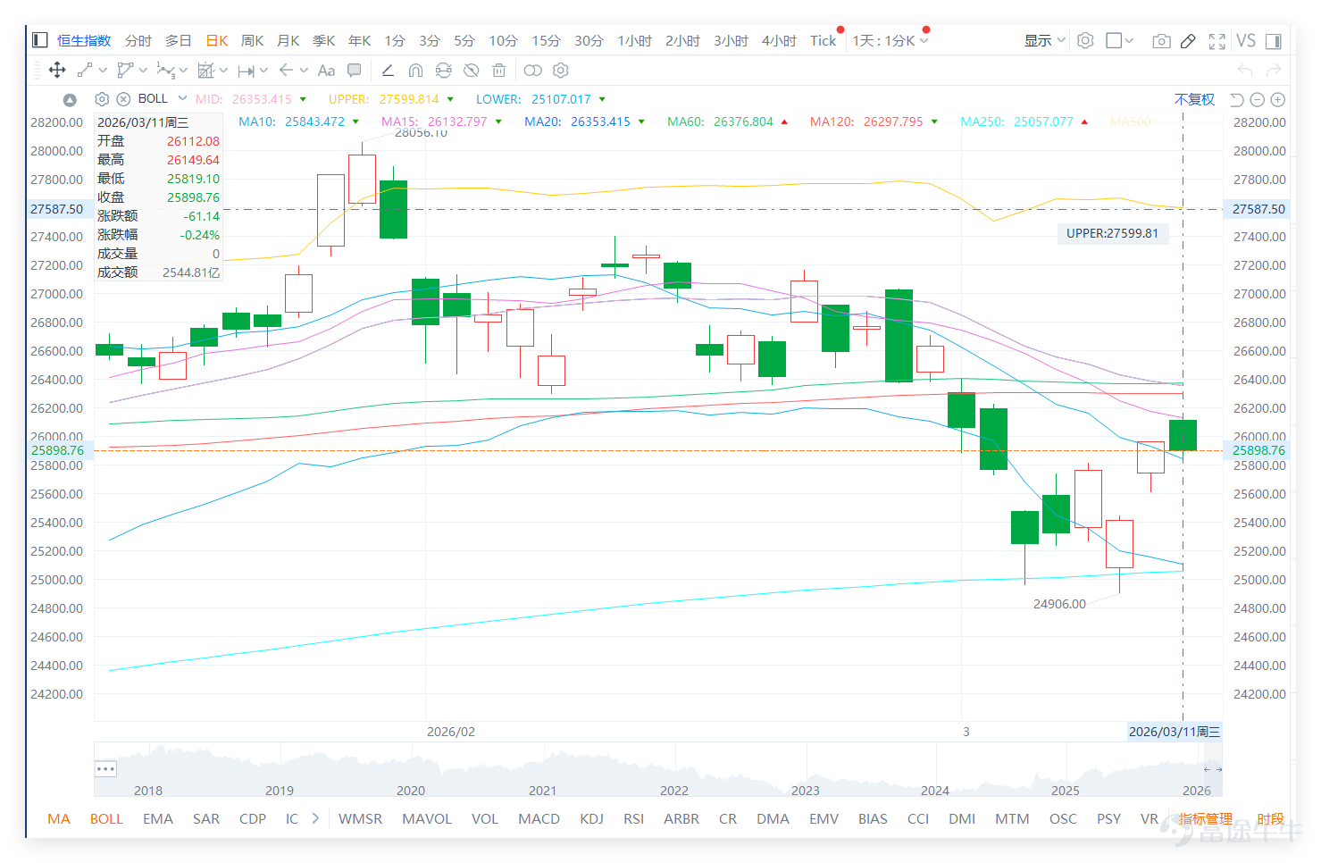
Task: Select the polygon shape drawing tool
Action: click(125, 71)
